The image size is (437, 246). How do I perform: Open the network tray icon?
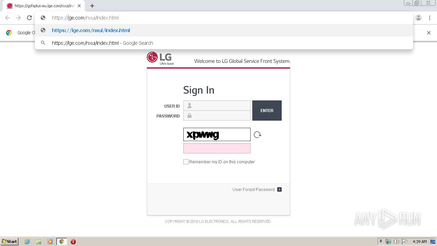pos(388,242)
